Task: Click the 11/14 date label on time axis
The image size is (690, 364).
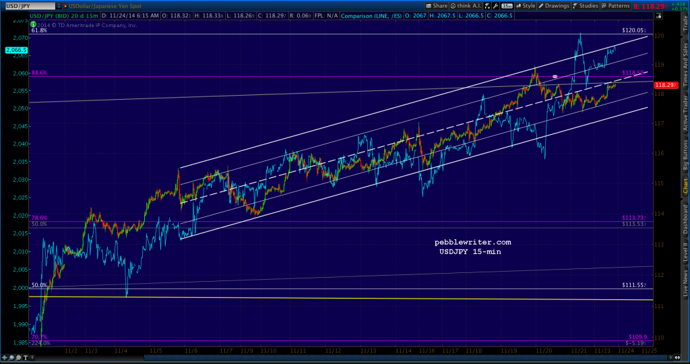Action: pyautogui.click(x=403, y=351)
